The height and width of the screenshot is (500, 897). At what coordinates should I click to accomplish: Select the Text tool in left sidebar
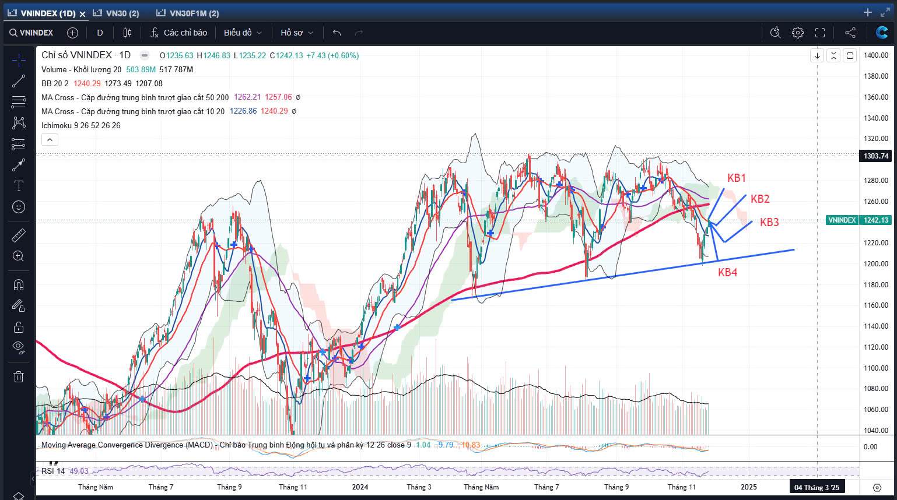click(19, 186)
